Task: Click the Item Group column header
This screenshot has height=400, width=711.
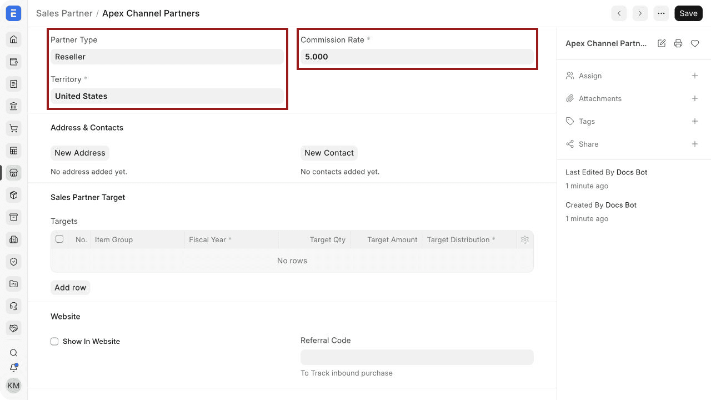Action: click(137, 240)
